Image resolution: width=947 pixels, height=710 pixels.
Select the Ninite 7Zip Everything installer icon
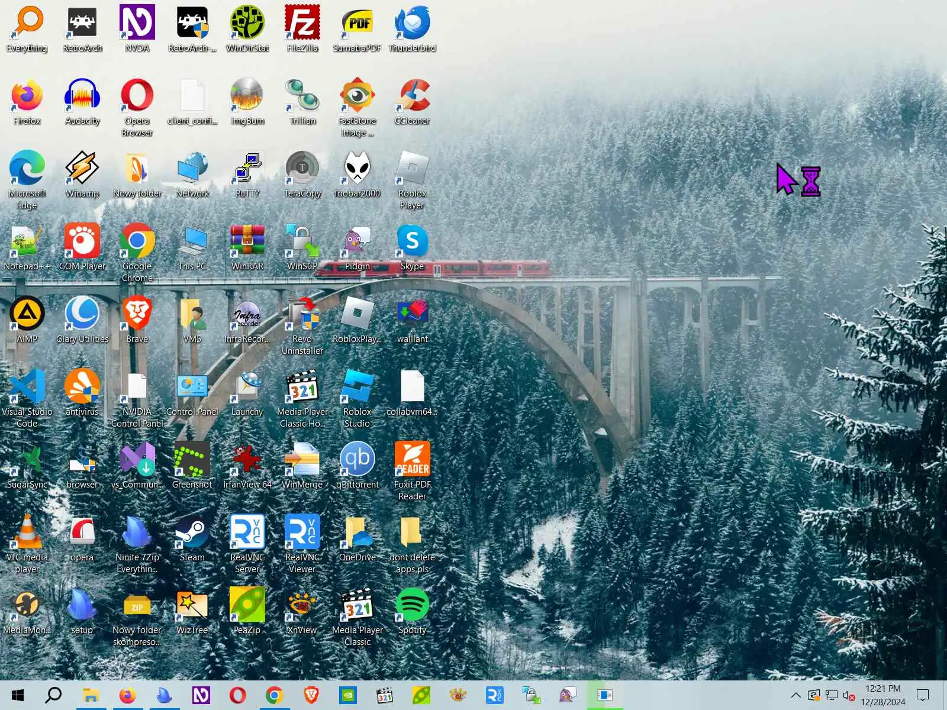(137, 544)
